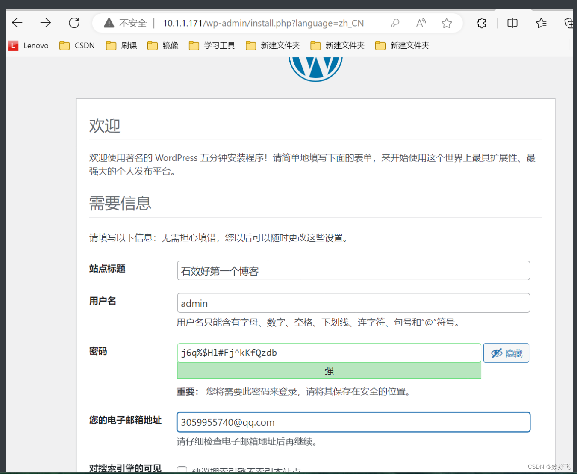Click the not secure warning icon
The image size is (577, 474).
point(109,23)
